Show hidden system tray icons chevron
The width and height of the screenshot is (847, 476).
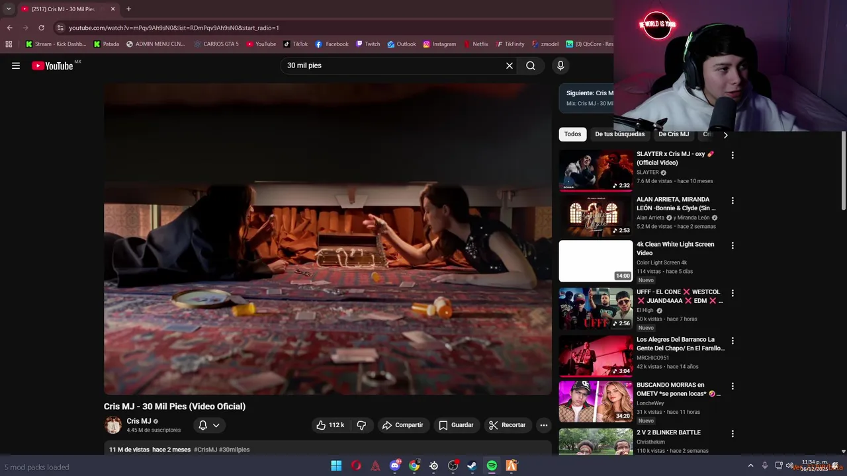click(750, 465)
